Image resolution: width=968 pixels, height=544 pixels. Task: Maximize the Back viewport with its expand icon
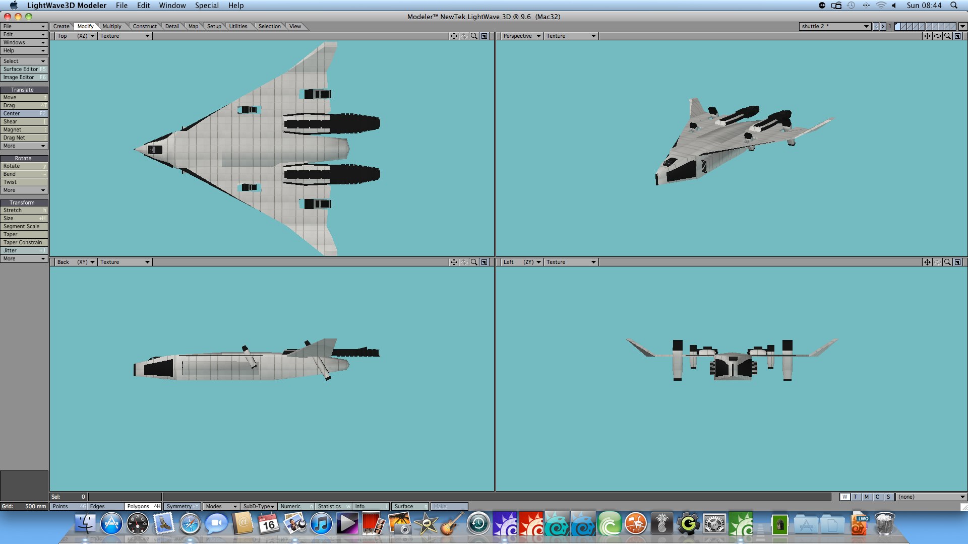[484, 262]
